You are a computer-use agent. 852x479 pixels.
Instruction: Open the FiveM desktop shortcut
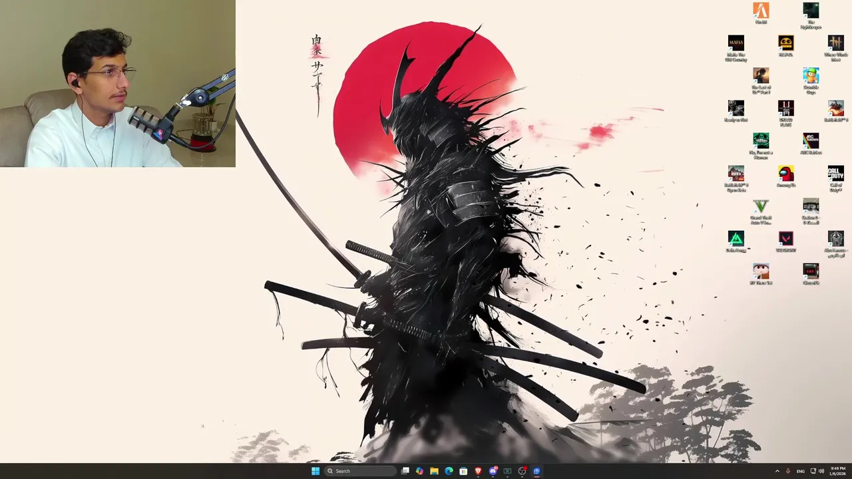(x=761, y=13)
